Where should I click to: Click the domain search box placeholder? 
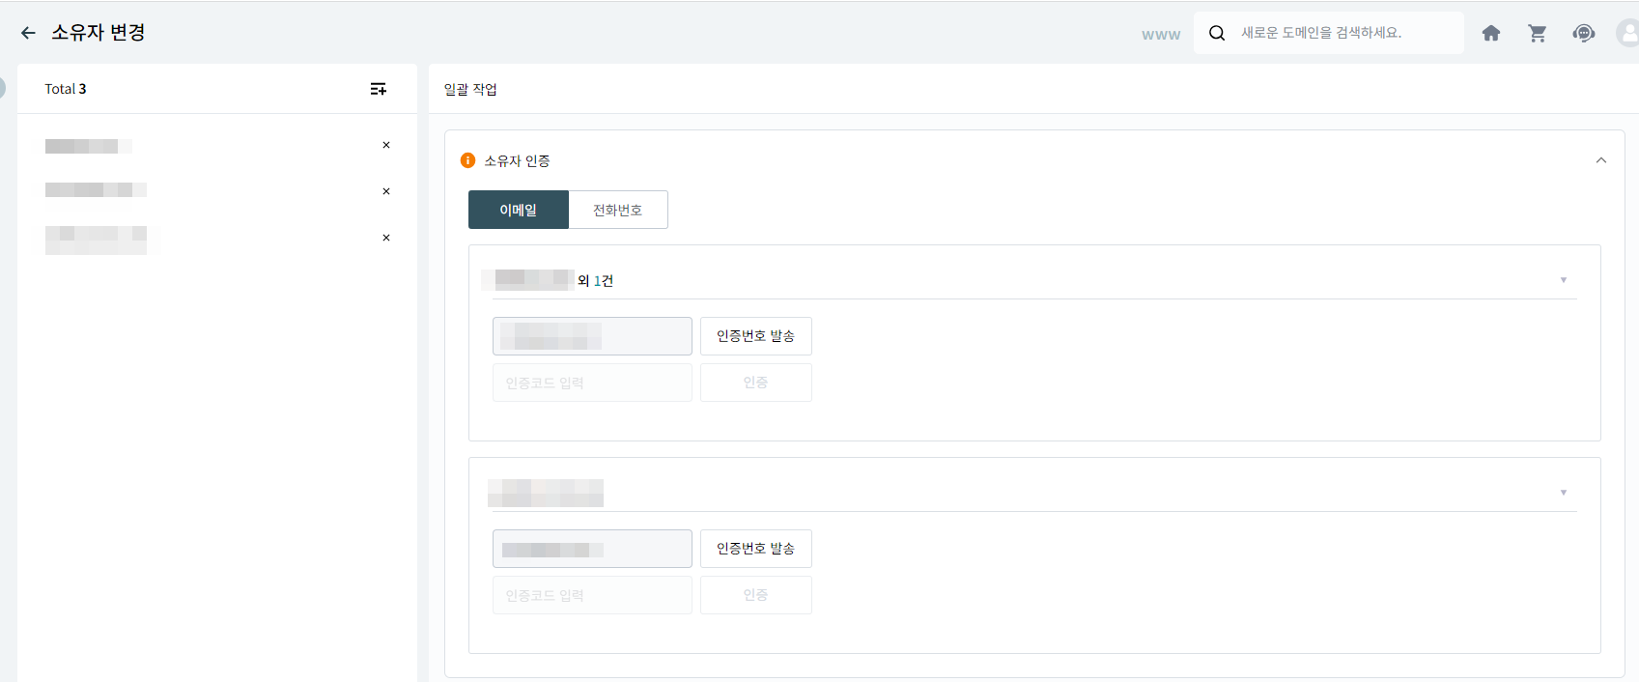(1321, 33)
